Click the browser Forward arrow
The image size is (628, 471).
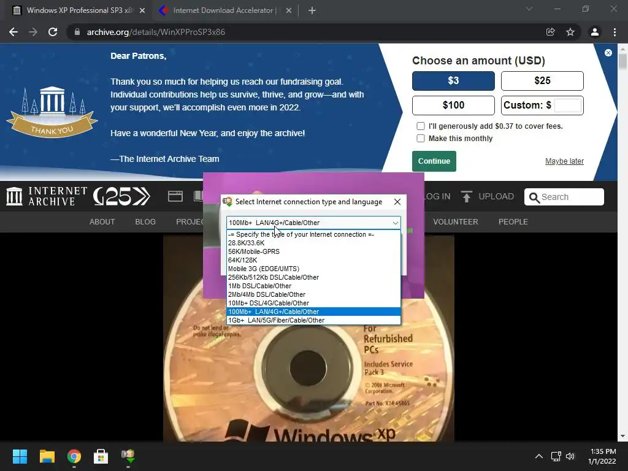[33, 32]
